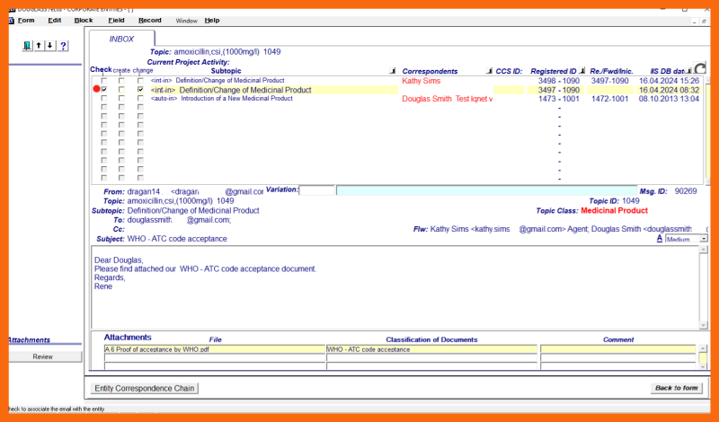The width and height of the screenshot is (719, 422).
Task: Toggle Check box on first inbox row
Action: [104, 81]
